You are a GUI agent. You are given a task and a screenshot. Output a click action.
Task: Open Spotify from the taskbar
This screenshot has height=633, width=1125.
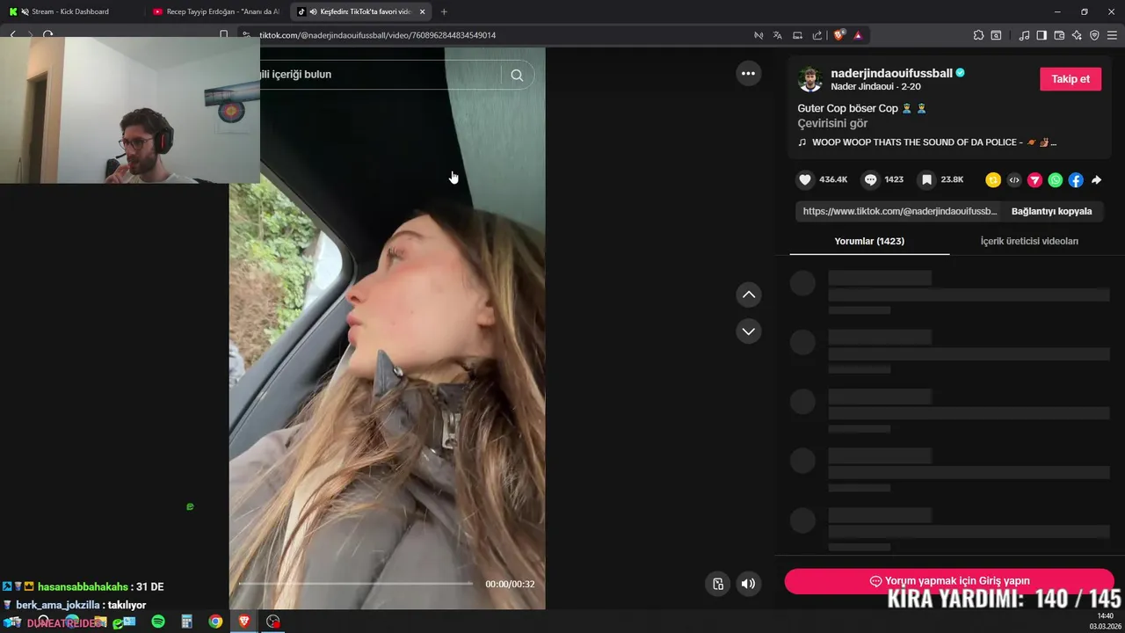pos(158,622)
